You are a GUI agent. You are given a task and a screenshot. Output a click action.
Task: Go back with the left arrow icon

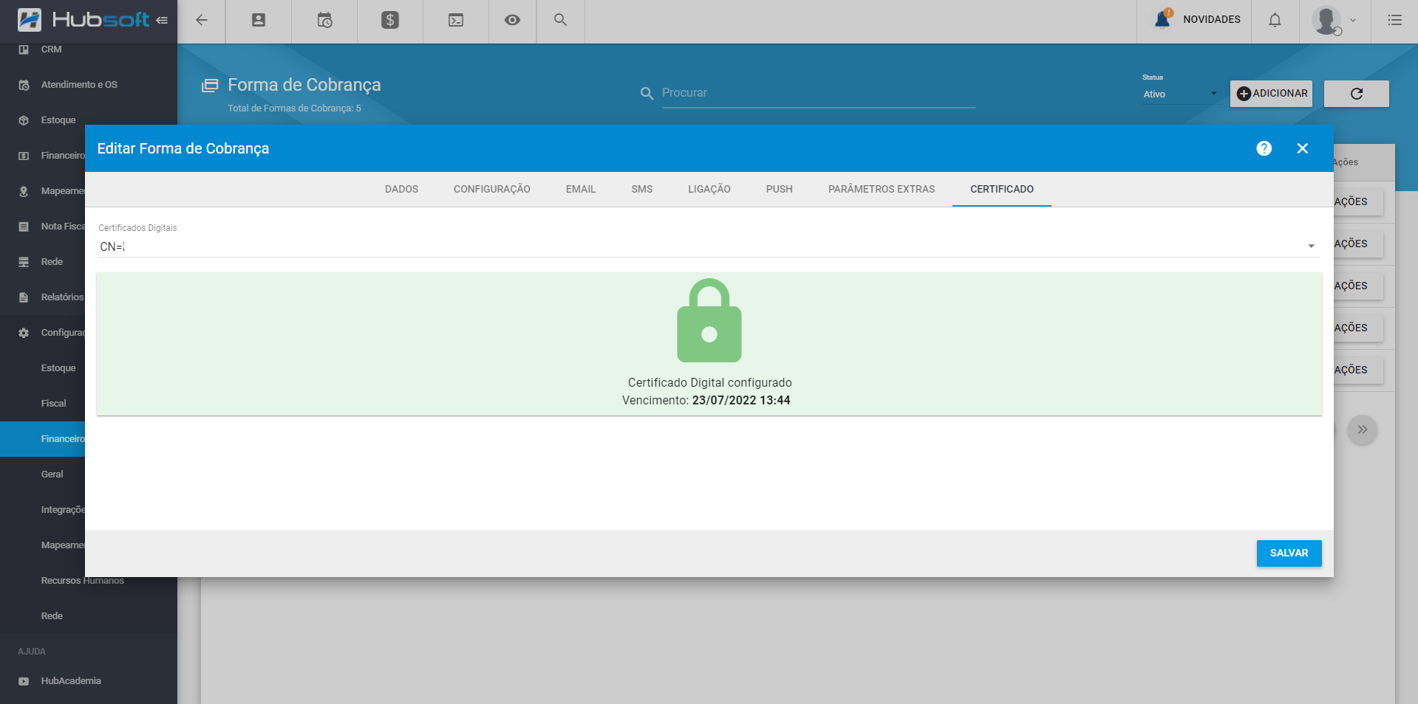[x=201, y=20]
